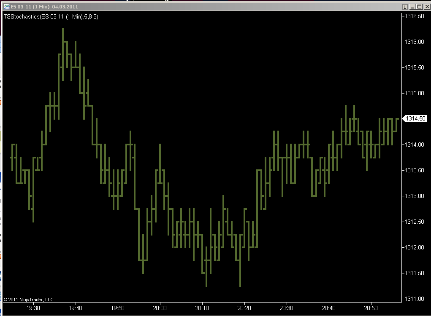Image resolution: width=431 pixels, height=316 pixels.
Task: Click the 1311.00 price axis label
Action: 415,299
